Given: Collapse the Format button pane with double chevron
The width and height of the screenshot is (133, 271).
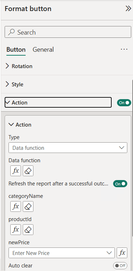Looking at the screenshot, I should pyautogui.click(x=128, y=9).
